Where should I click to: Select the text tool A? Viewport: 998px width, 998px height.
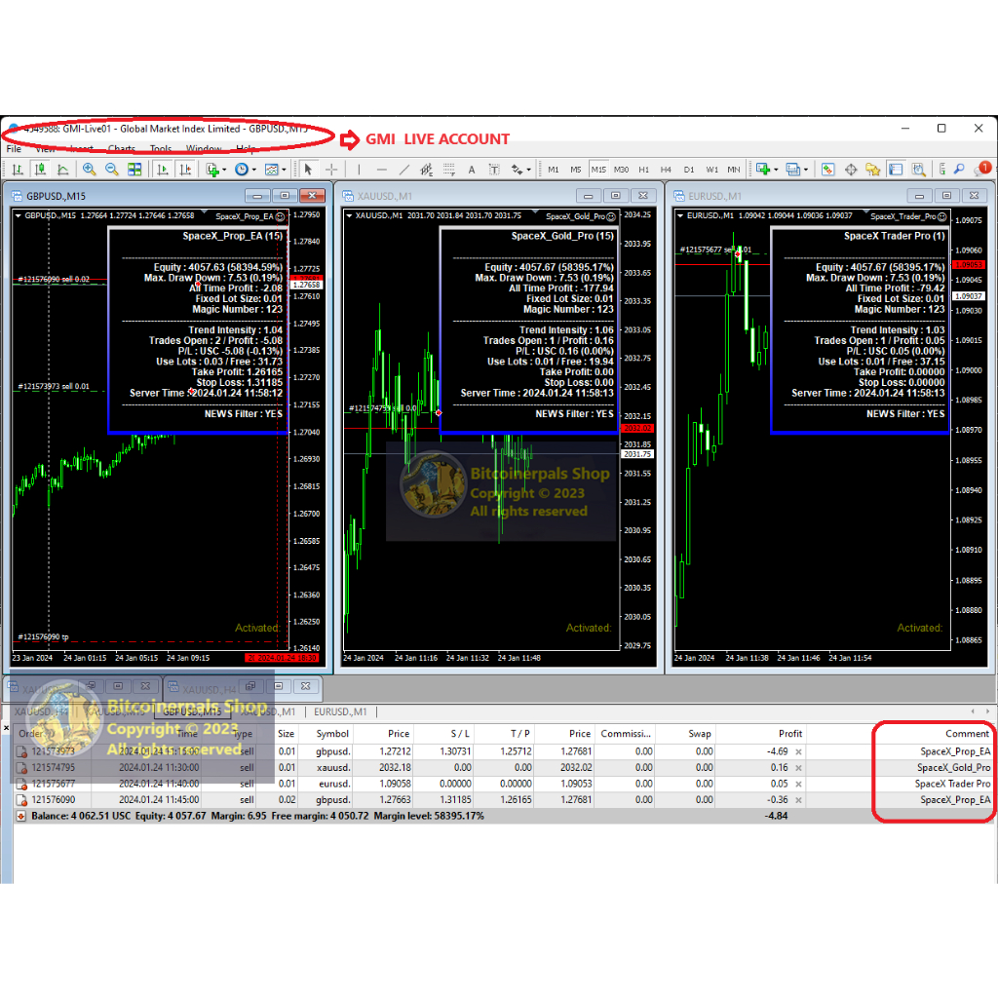click(472, 170)
